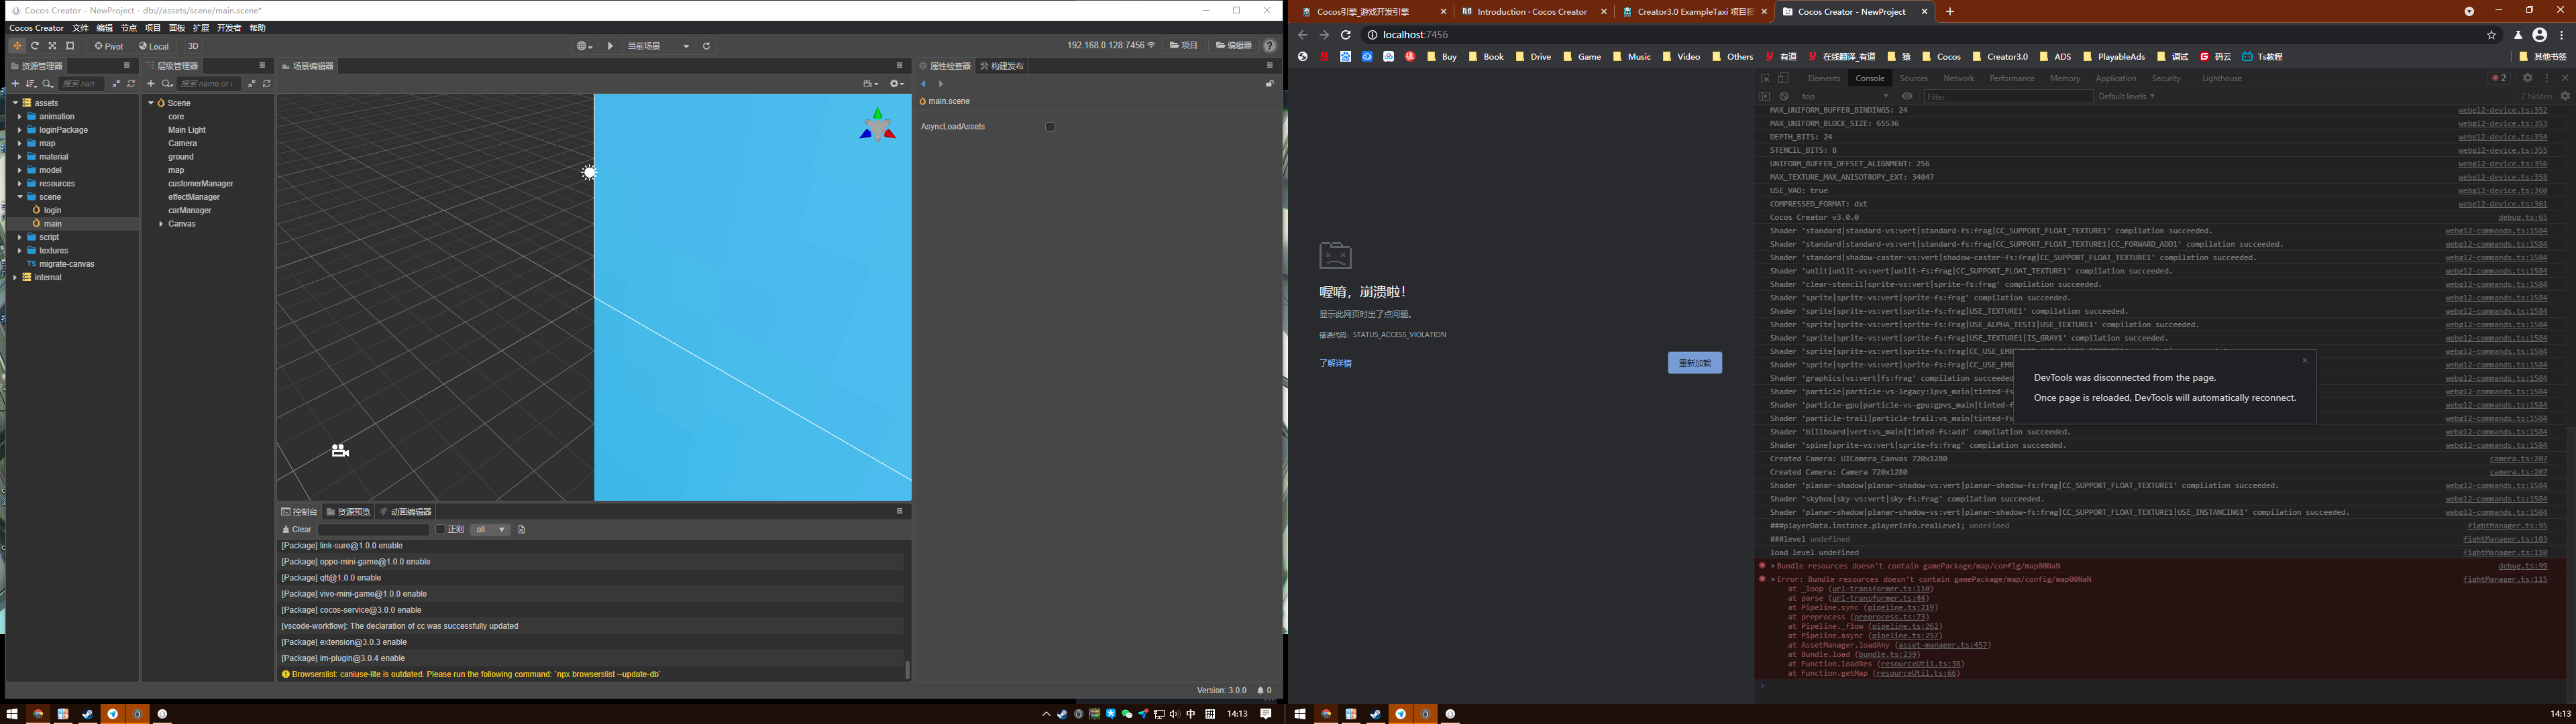Click the preview Play button
2576x724 pixels.
coord(610,46)
